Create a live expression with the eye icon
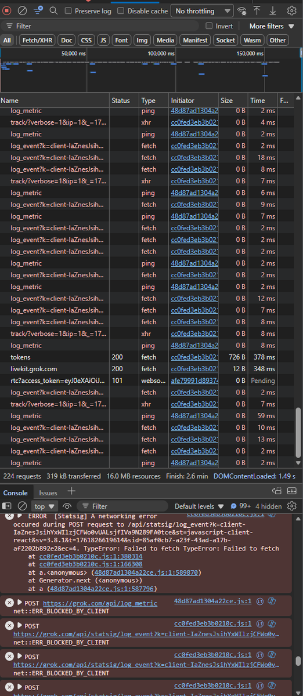Screen dimensions: 303x696 click(x=67, y=506)
